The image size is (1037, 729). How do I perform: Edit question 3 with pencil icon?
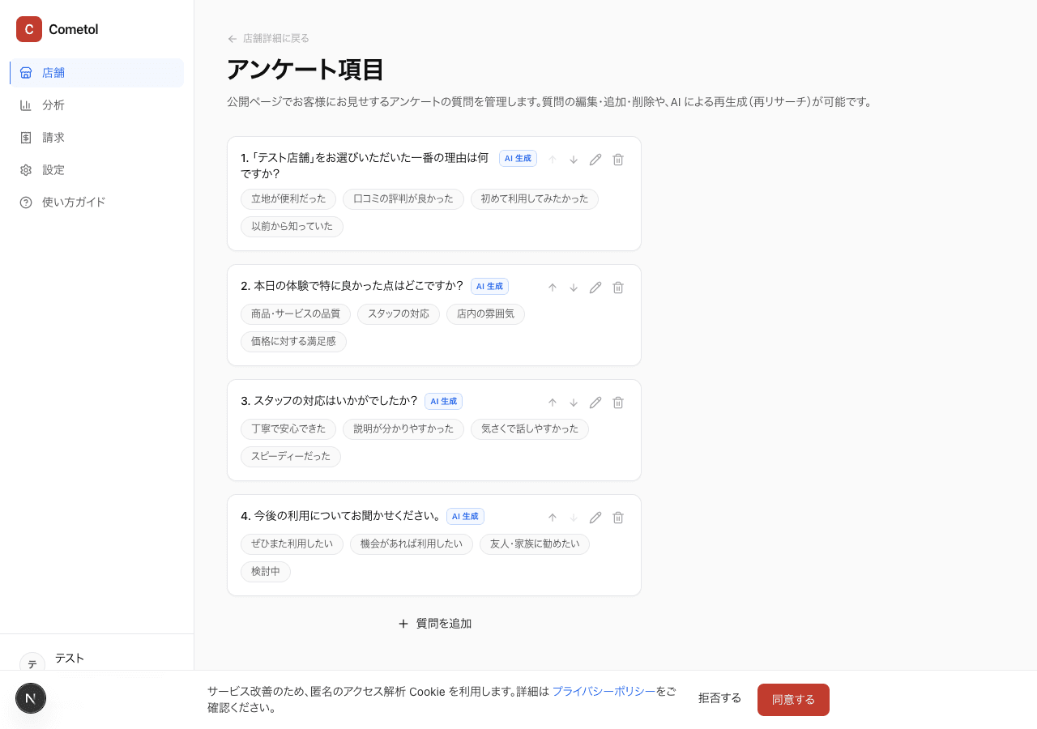point(595,403)
